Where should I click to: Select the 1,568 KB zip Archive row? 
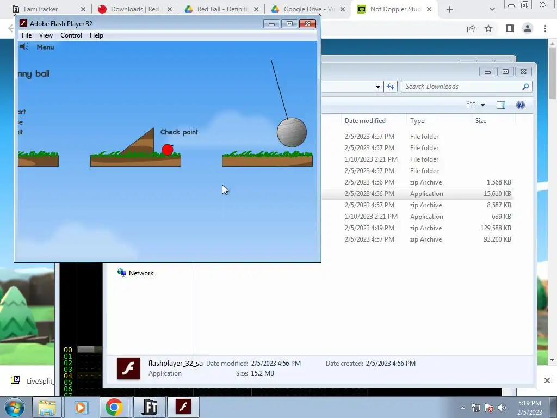417,182
